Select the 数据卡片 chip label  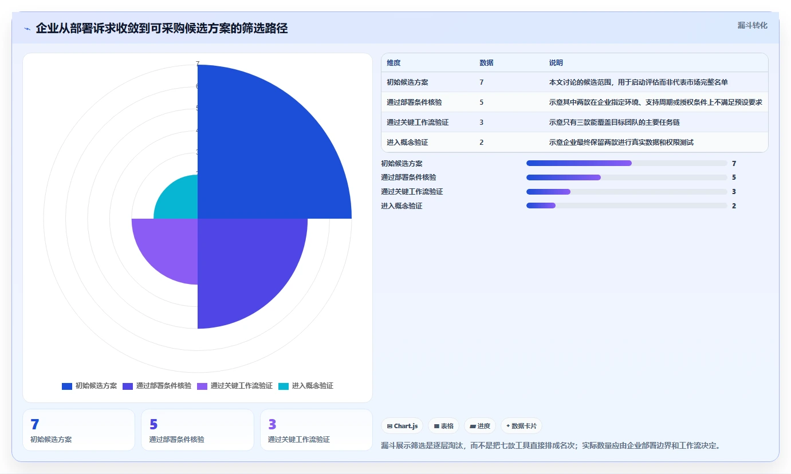(524, 426)
